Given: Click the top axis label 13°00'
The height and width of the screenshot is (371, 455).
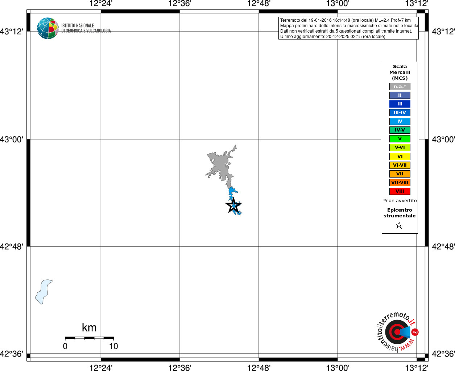Looking at the screenshot, I should pos(338,4).
